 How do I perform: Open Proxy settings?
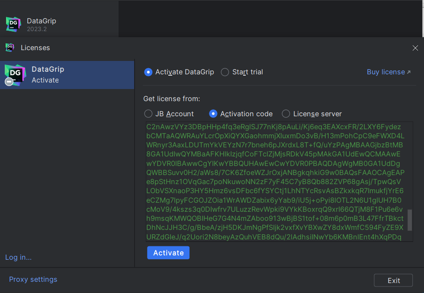coord(33,280)
